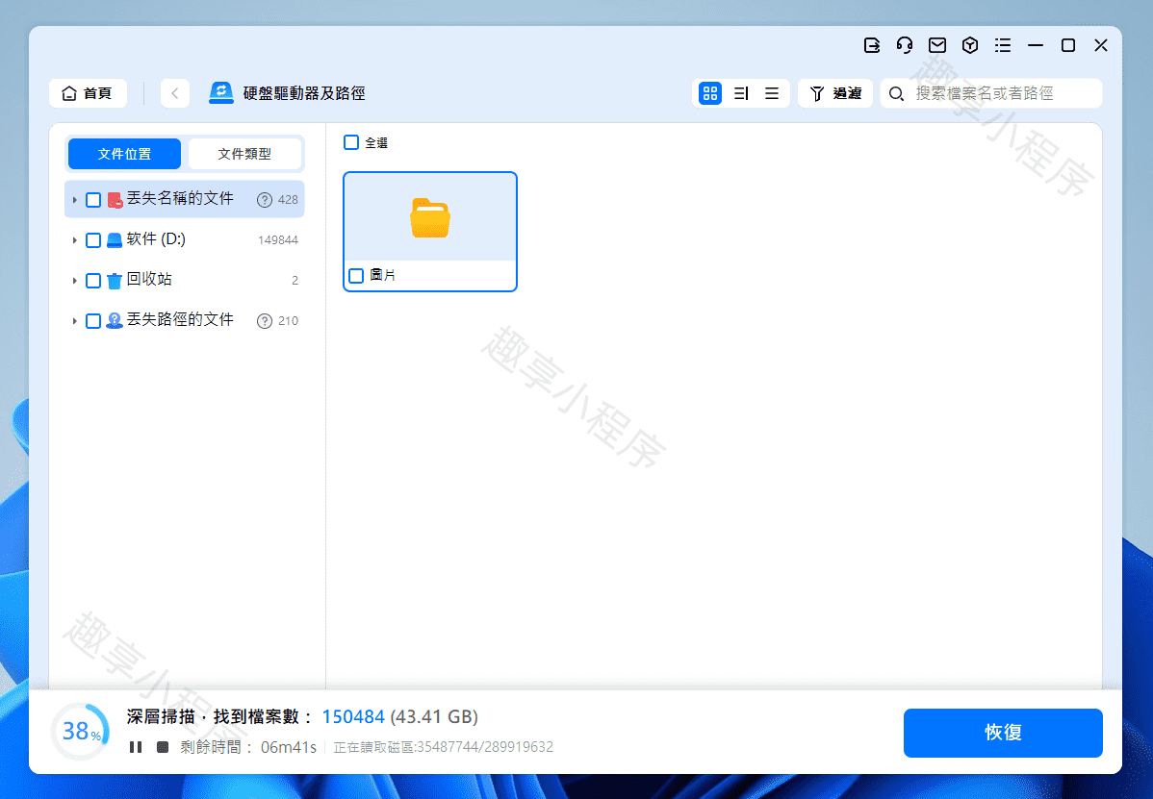Check the 回收站 checkbox
1153x799 pixels.
[93, 281]
